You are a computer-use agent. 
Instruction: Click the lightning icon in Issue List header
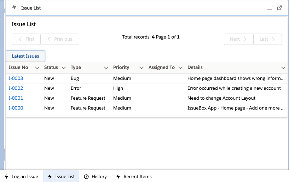pos(14,7)
